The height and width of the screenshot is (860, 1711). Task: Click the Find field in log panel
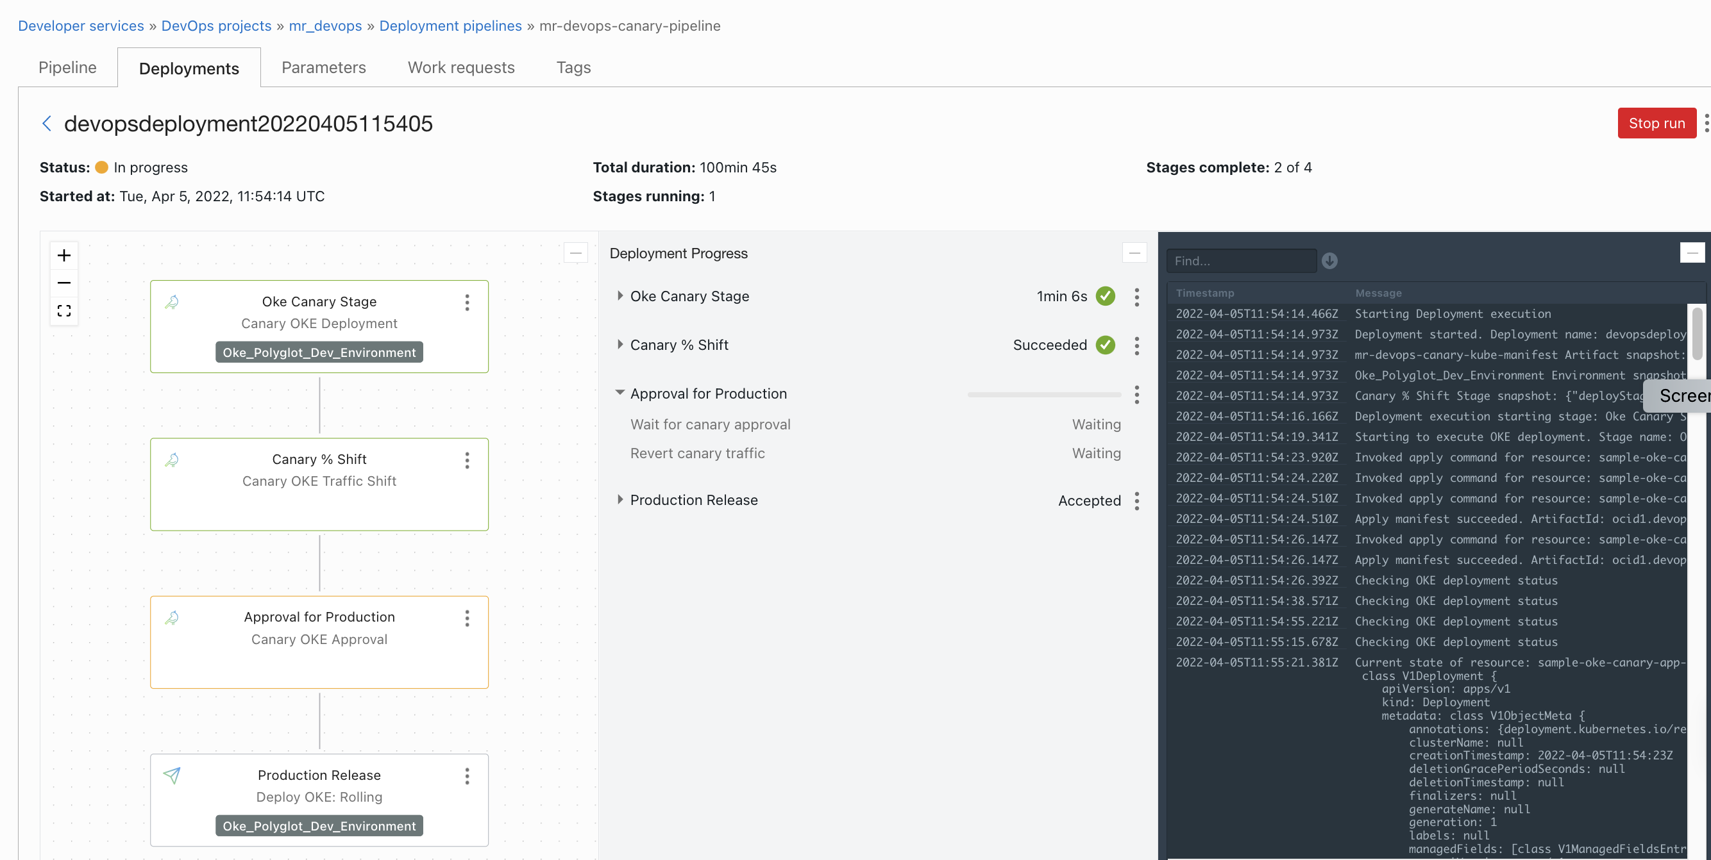tap(1241, 261)
